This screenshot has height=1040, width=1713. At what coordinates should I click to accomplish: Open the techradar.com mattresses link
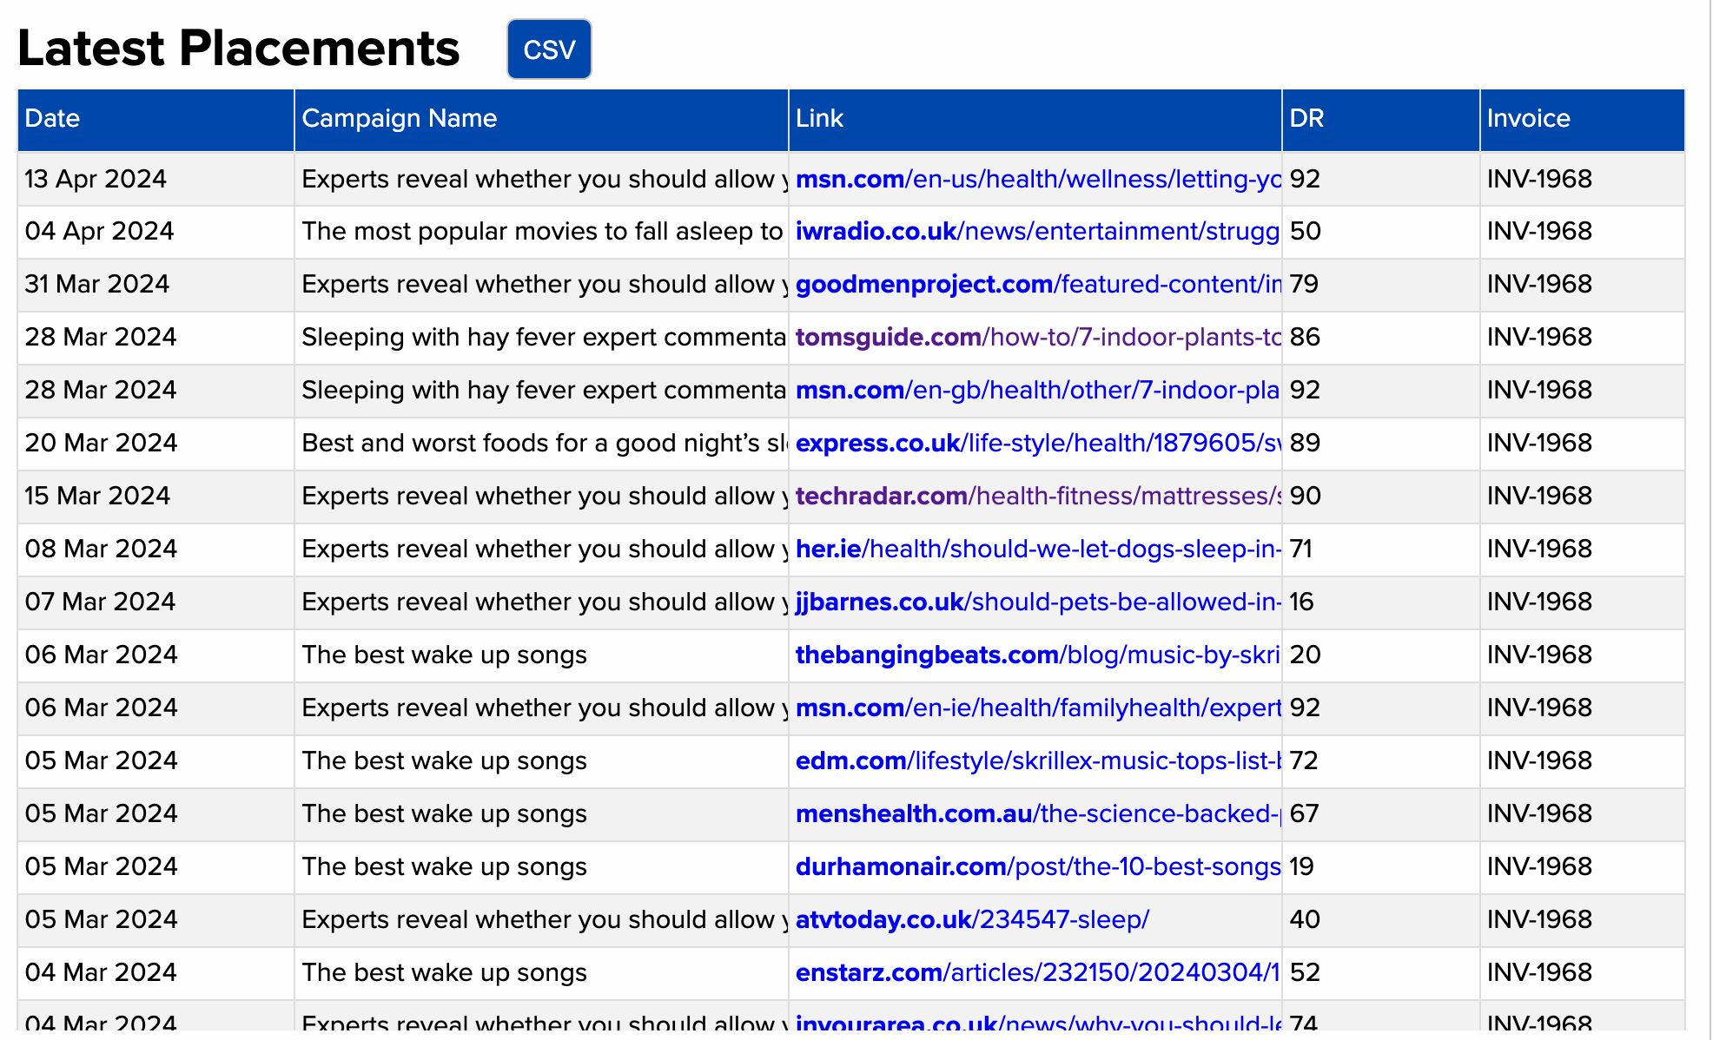pyautogui.click(x=1038, y=496)
